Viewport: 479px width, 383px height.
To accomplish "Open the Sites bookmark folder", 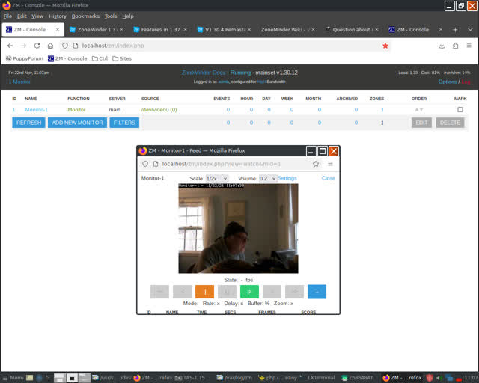I will [x=122, y=58].
